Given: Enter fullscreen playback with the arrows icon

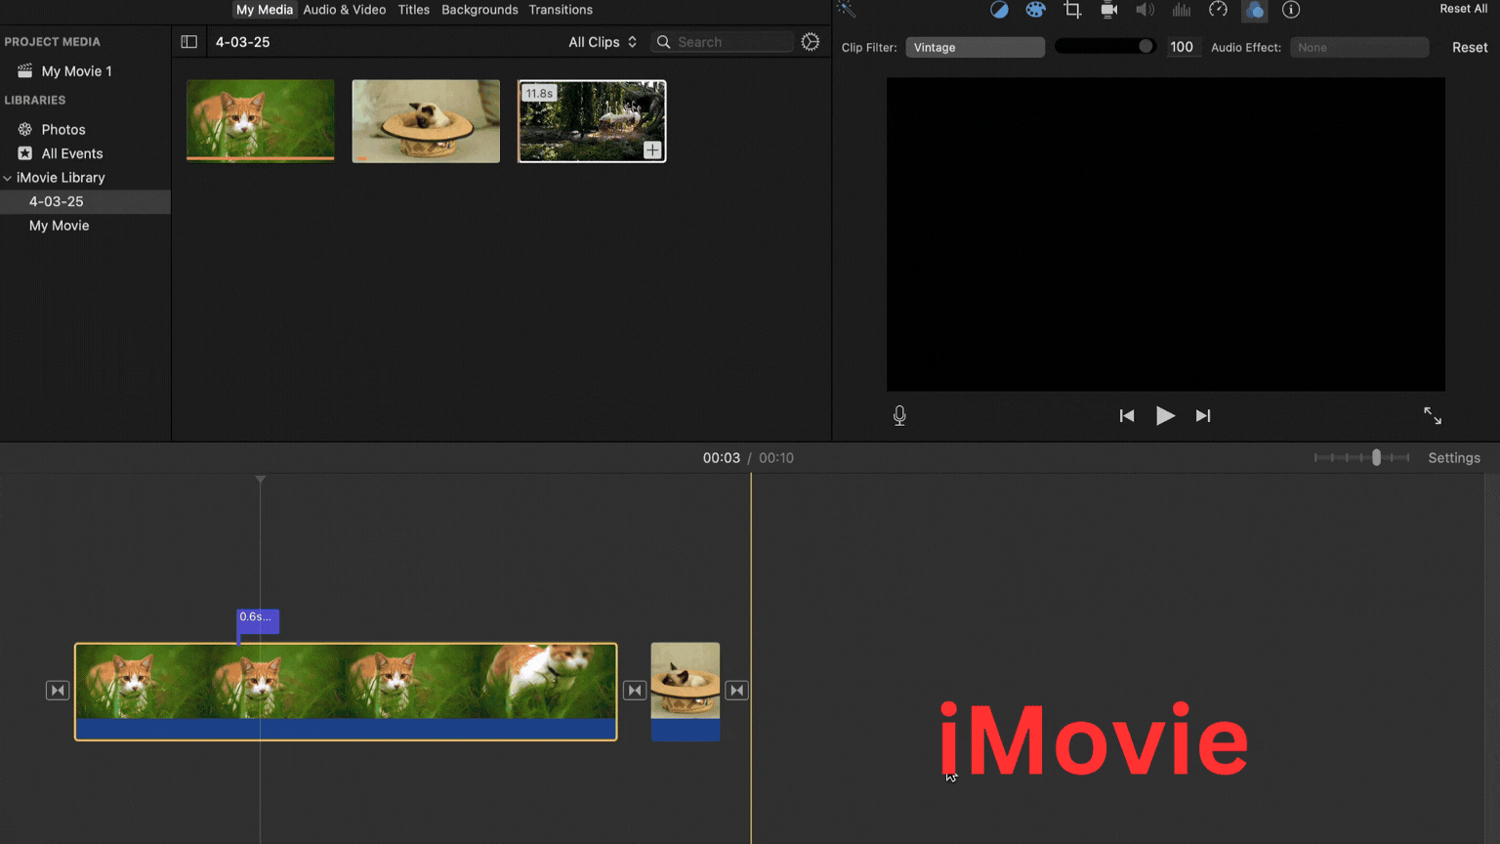Looking at the screenshot, I should (1433, 415).
